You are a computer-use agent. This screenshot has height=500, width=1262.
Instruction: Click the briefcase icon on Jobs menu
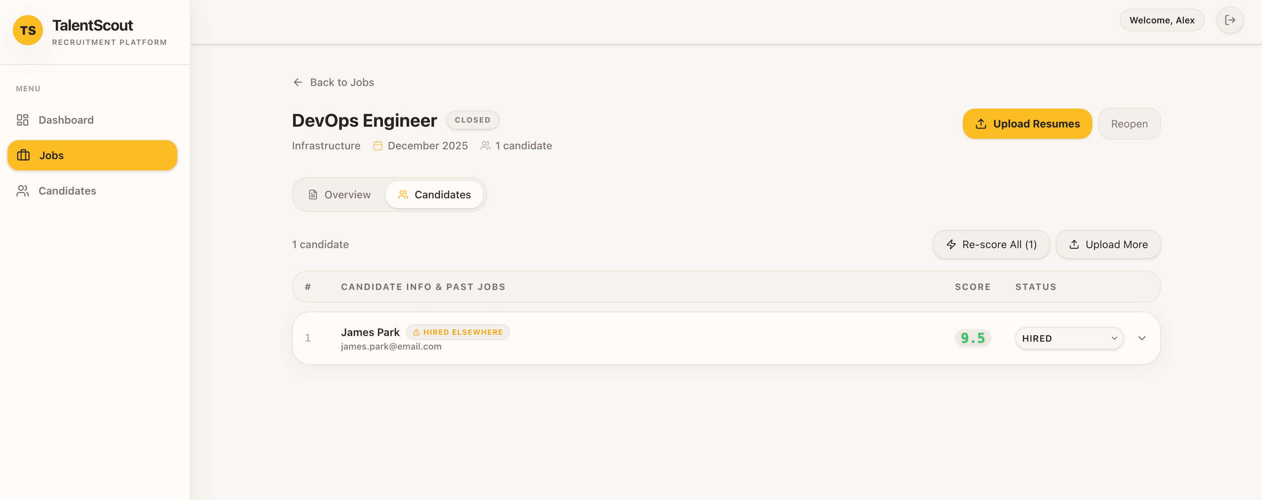point(23,155)
